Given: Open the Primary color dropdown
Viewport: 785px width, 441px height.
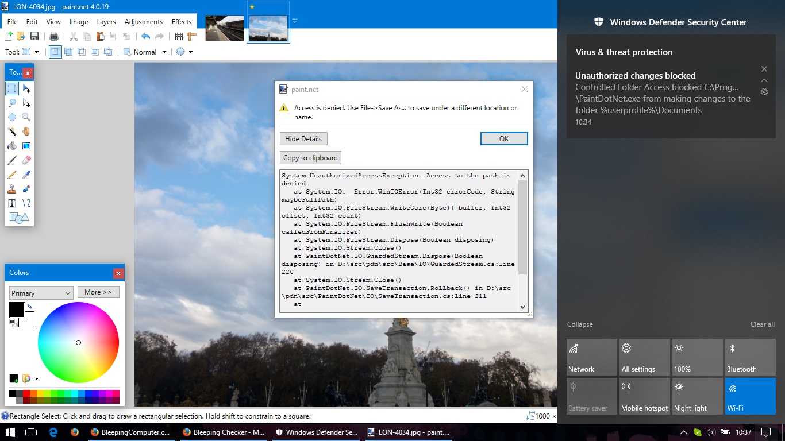Looking at the screenshot, I should pyautogui.click(x=41, y=293).
